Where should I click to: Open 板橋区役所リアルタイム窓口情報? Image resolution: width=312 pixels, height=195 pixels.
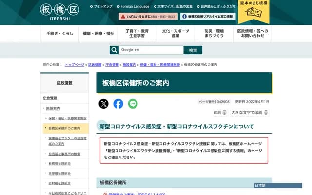[208, 16]
